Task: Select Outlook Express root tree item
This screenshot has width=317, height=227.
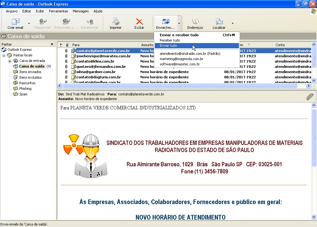Action: [x=20, y=50]
